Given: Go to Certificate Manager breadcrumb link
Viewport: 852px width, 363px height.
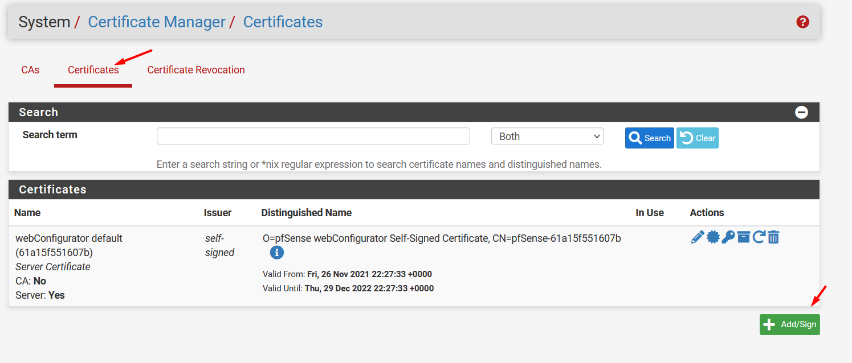Looking at the screenshot, I should point(157,22).
